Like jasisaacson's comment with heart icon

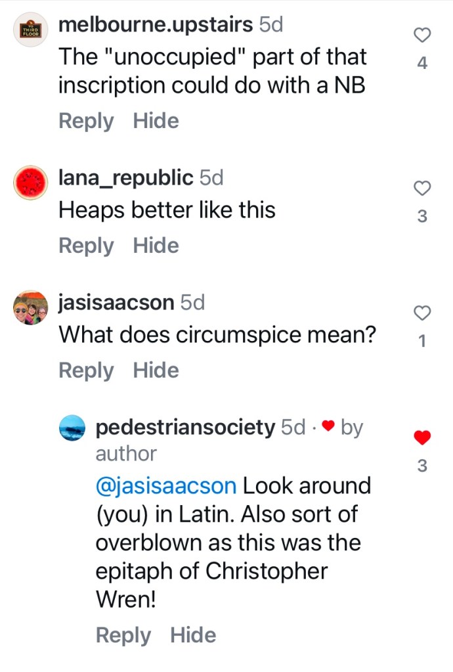tap(423, 313)
